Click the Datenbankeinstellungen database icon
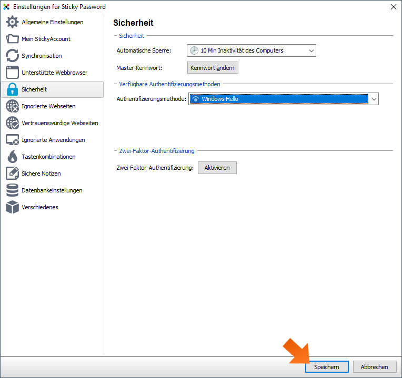The width and height of the screenshot is (402, 378). [12, 190]
